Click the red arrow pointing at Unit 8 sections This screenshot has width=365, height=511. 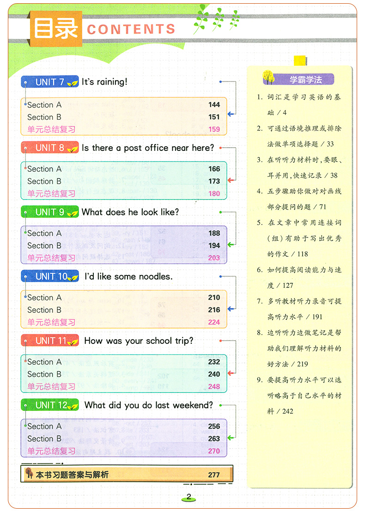231,180
